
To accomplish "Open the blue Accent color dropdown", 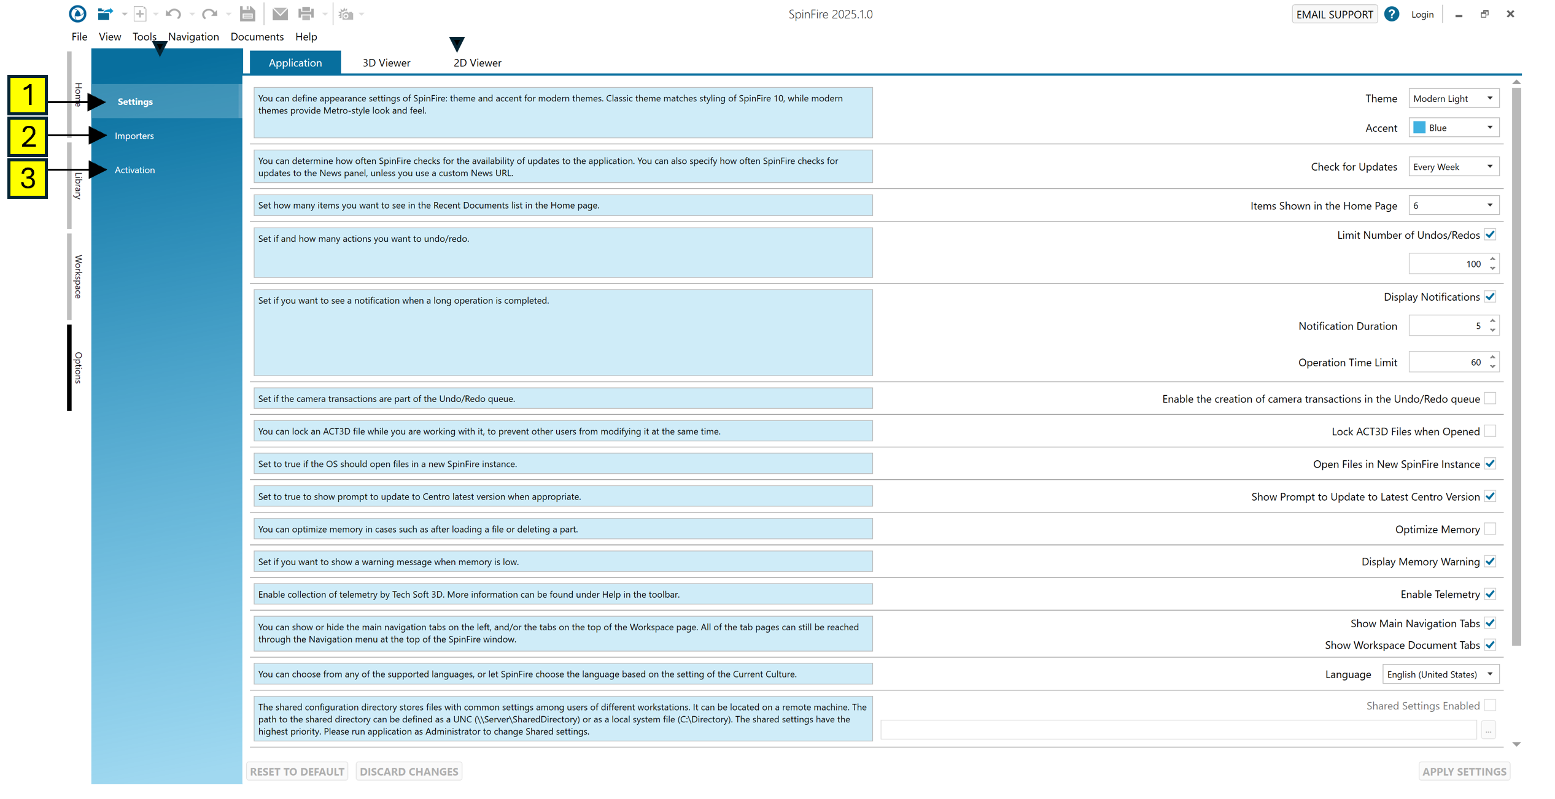I will coord(1453,128).
